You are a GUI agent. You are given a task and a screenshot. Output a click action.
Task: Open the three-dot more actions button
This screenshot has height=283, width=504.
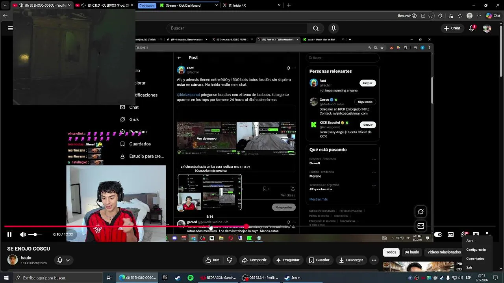(x=374, y=260)
